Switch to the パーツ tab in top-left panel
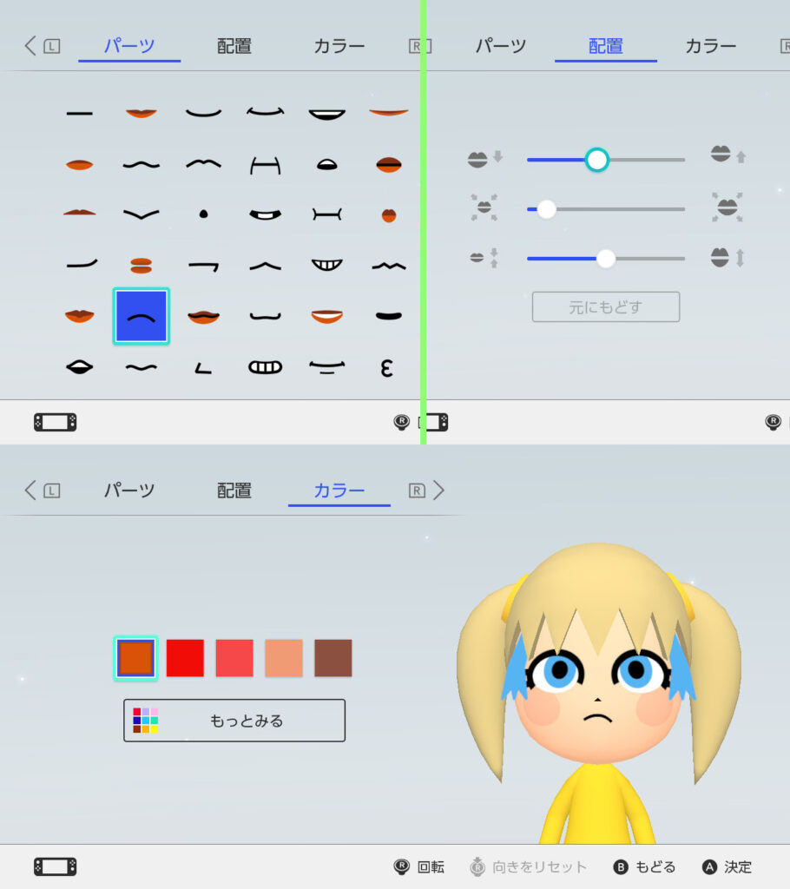The height and width of the screenshot is (889, 790). (129, 46)
